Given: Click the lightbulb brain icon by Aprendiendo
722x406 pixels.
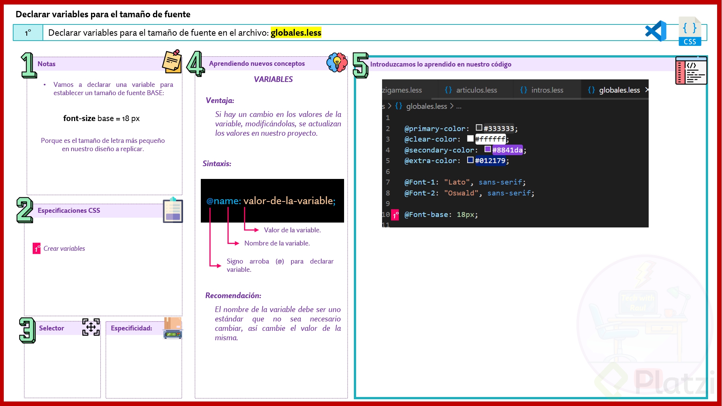Looking at the screenshot, I should point(337,62).
